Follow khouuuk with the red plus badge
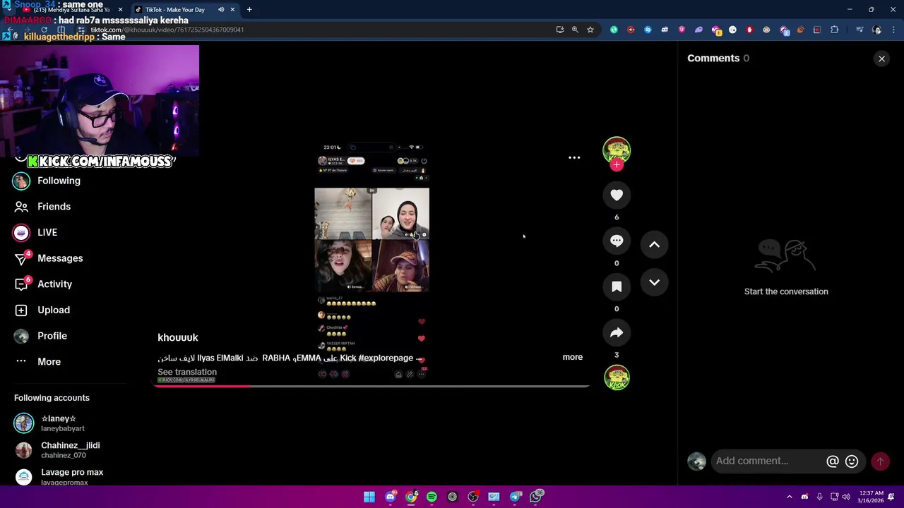This screenshot has width=904, height=508. [617, 165]
